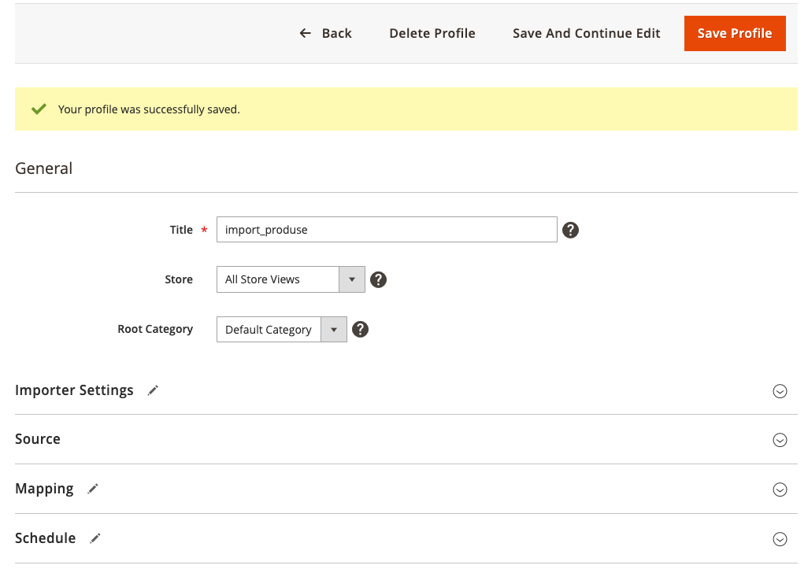Open help tooltip for Title field
808x580 pixels.
(570, 230)
